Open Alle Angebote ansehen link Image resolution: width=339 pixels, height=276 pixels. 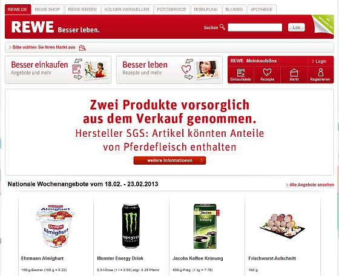click(x=310, y=185)
